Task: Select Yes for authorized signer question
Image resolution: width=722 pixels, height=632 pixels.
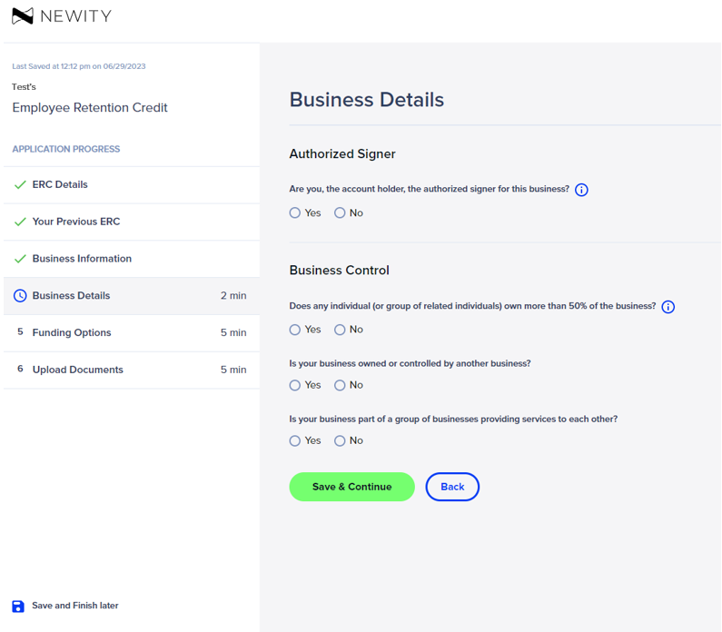Action: pos(294,212)
